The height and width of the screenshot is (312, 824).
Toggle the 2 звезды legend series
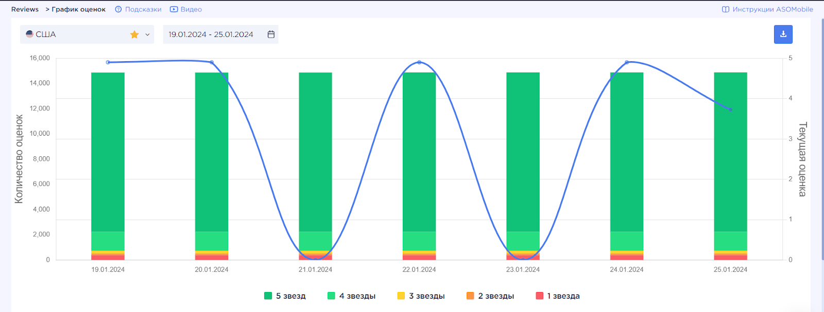490,296
